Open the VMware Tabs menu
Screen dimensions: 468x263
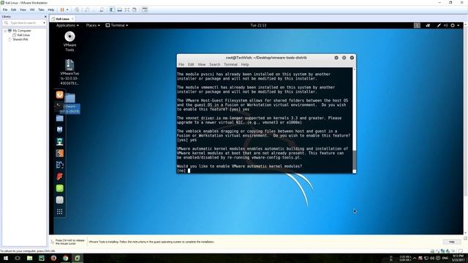click(41, 9)
